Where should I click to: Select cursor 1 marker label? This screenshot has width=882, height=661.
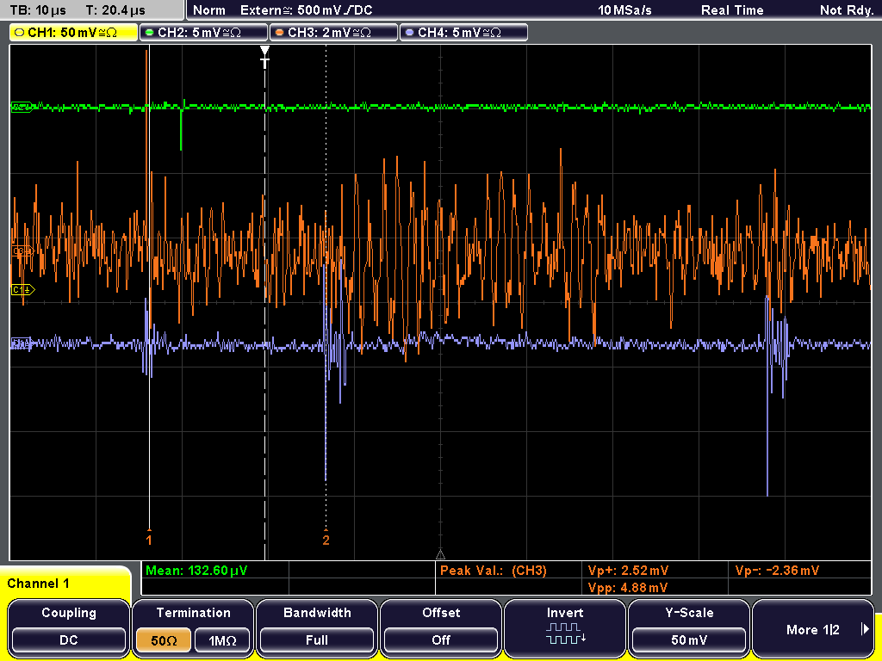pos(149,539)
